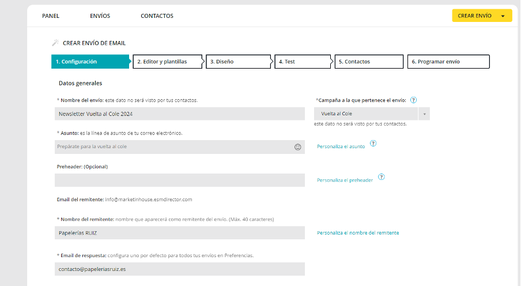This screenshot has width=521, height=286.
Task: Focus the Email de respuesta field
Action: 180,269
